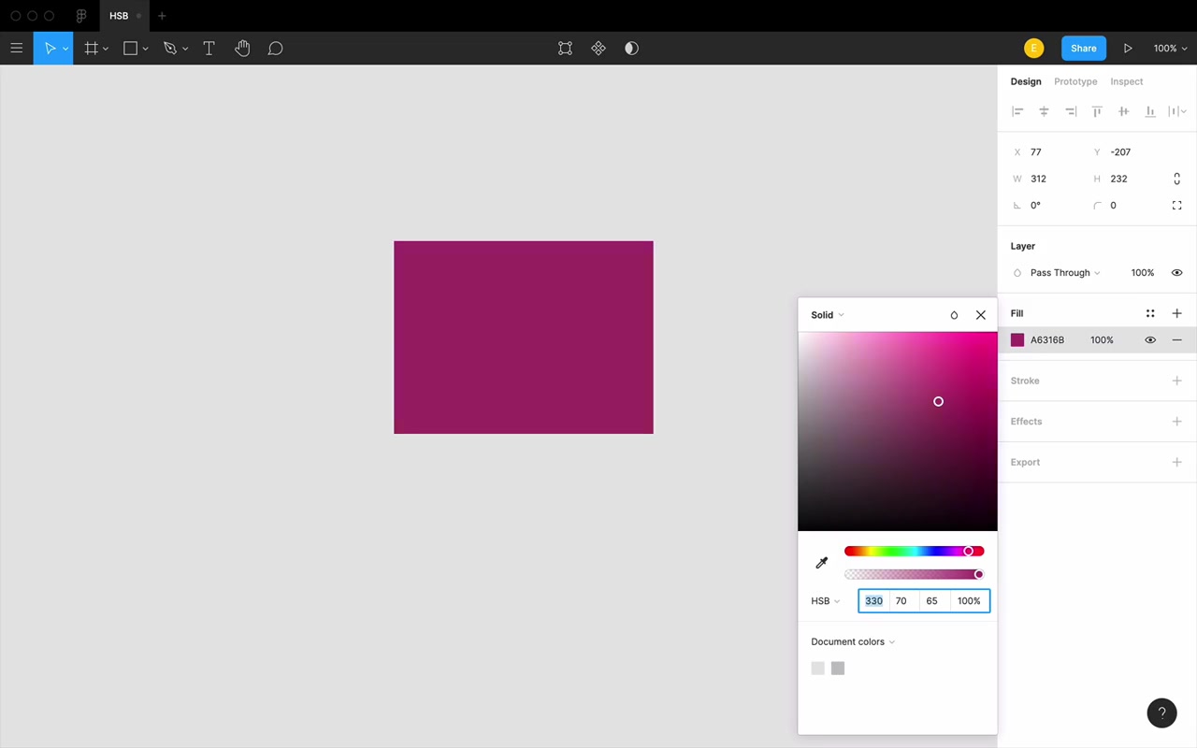Select the Text tool

coord(209,49)
